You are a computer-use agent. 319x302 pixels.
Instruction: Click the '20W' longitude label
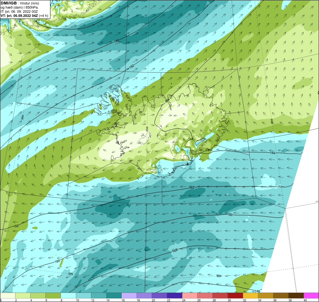point(147,129)
